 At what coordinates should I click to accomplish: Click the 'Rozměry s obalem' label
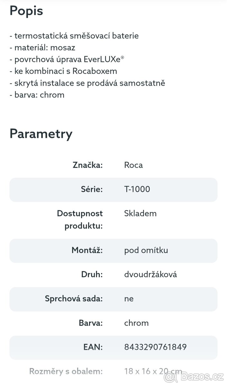(66, 371)
